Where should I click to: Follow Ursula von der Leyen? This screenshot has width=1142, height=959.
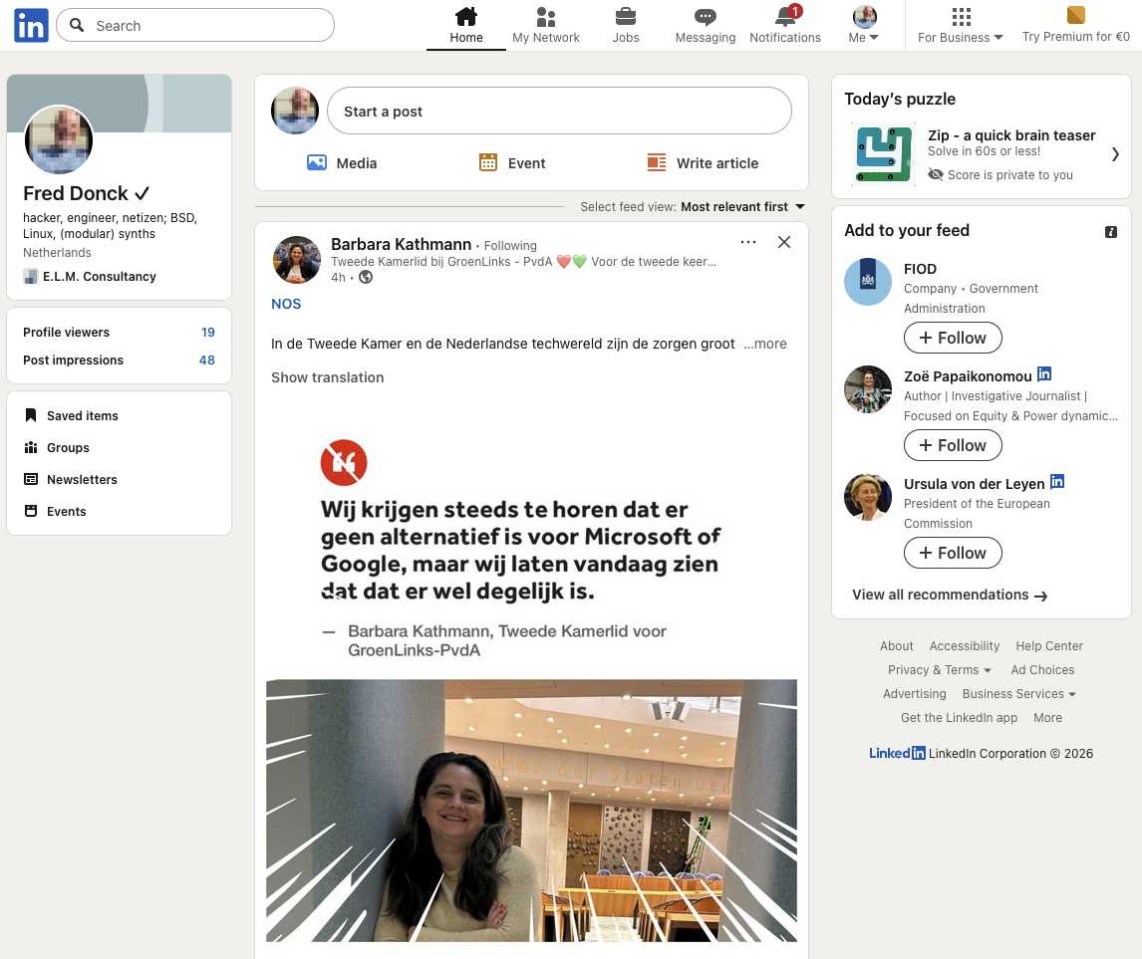point(953,553)
